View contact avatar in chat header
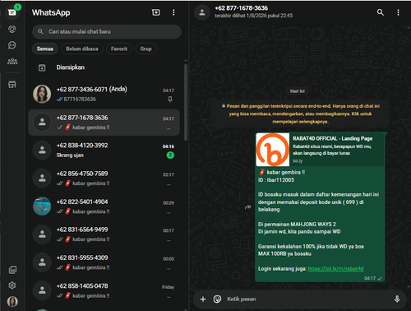The image size is (411, 311). (x=202, y=12)
